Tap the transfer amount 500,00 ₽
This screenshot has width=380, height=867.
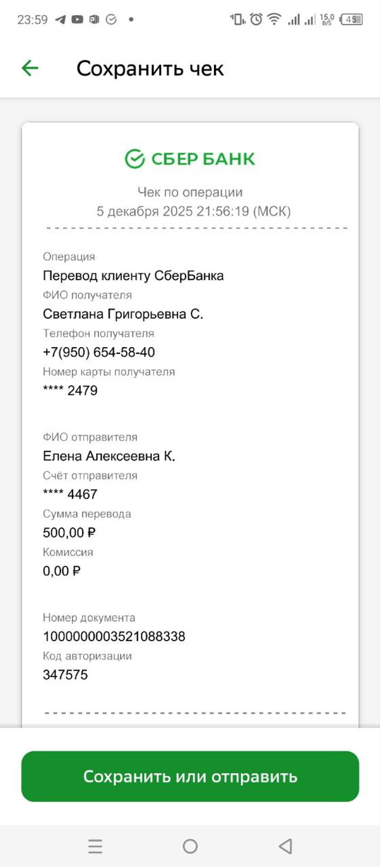(69, 533)
